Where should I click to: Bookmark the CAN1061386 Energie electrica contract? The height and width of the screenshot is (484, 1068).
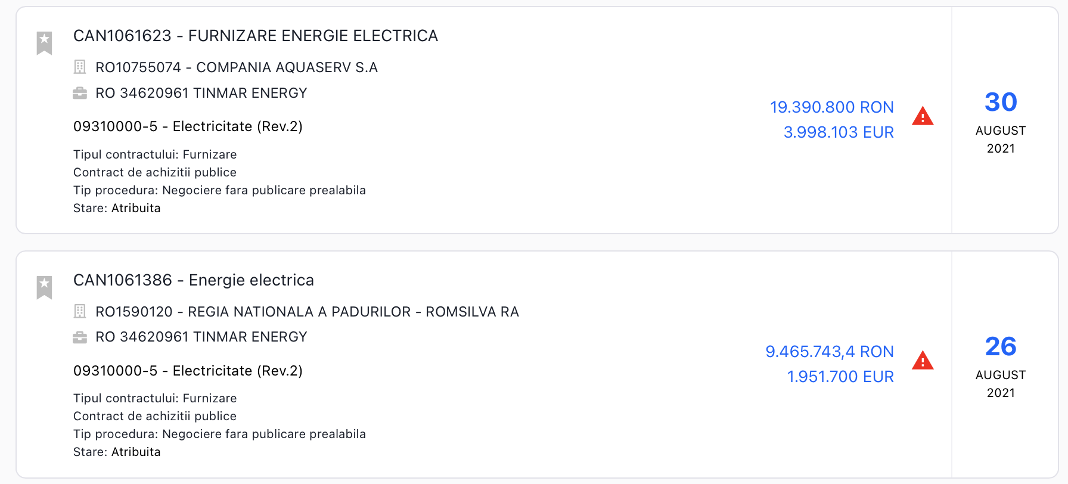[44, 287]
